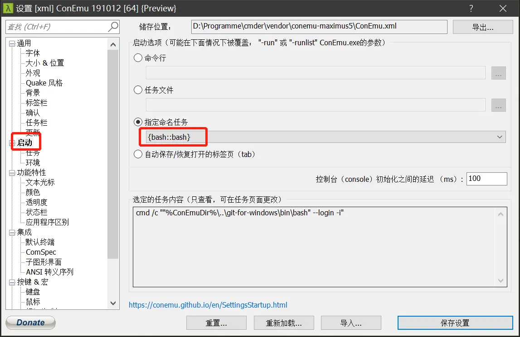Click the console delay 100 ms field
Screen dimensions: 520x337
click(x=486, y=179)
